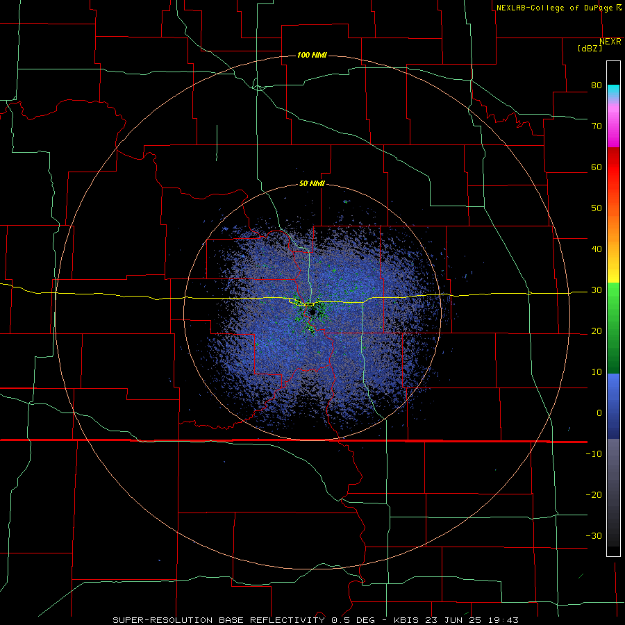Click the 0 value on dBZ scale
Viewport: 625px width, 625px height.
tap(599, 413)
